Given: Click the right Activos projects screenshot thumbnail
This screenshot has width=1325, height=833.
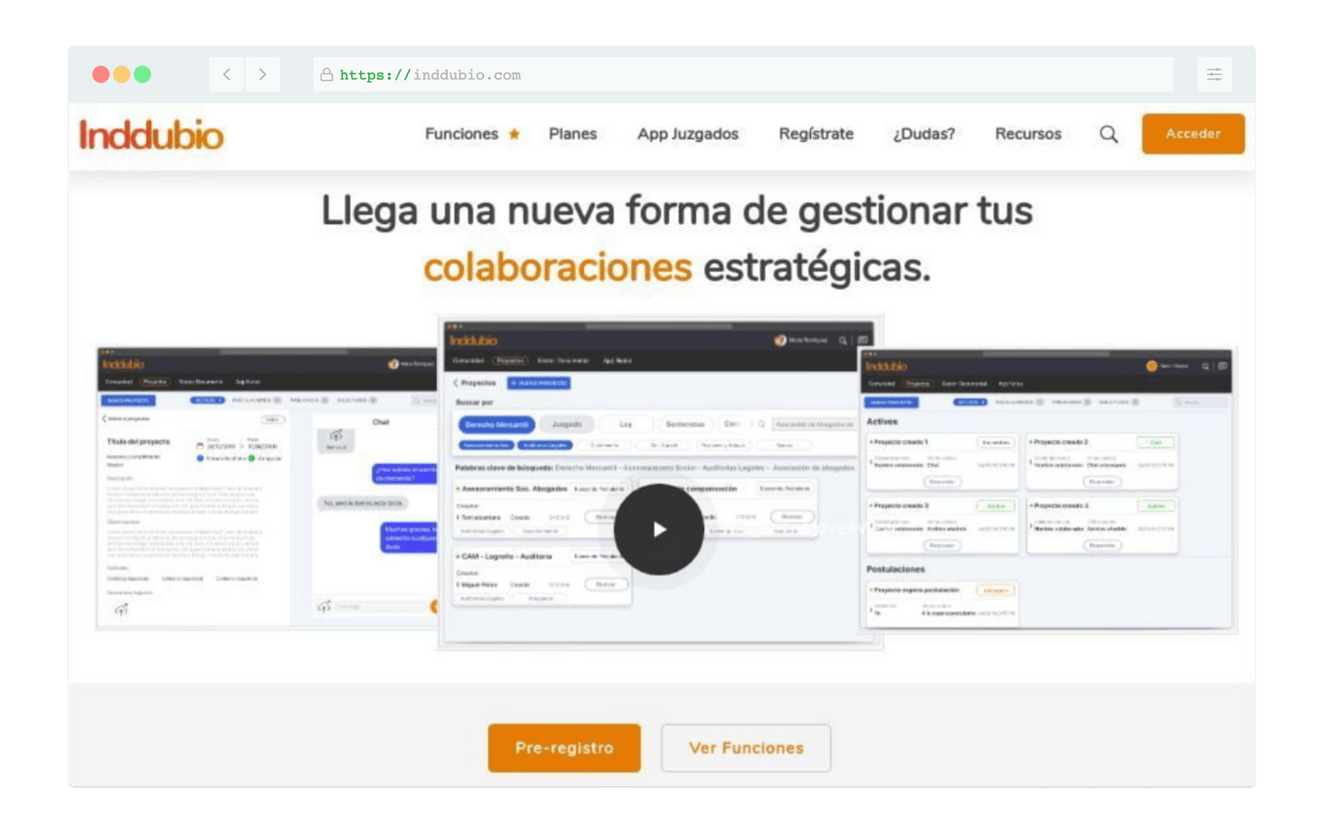Looking at the screenshot, I should tap(1048, 491).
